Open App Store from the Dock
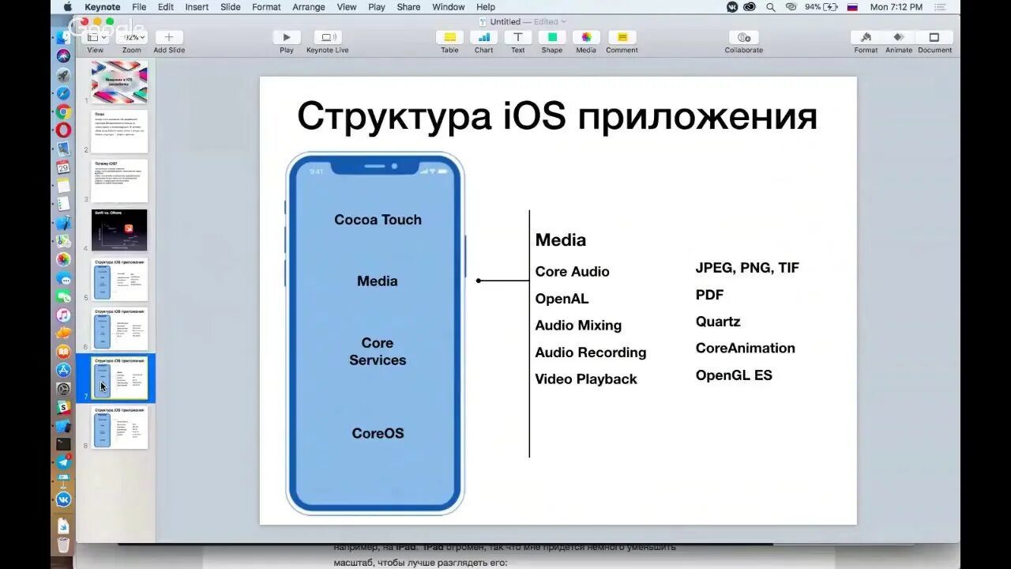The image size is (1011, 569). coord(63,370)
